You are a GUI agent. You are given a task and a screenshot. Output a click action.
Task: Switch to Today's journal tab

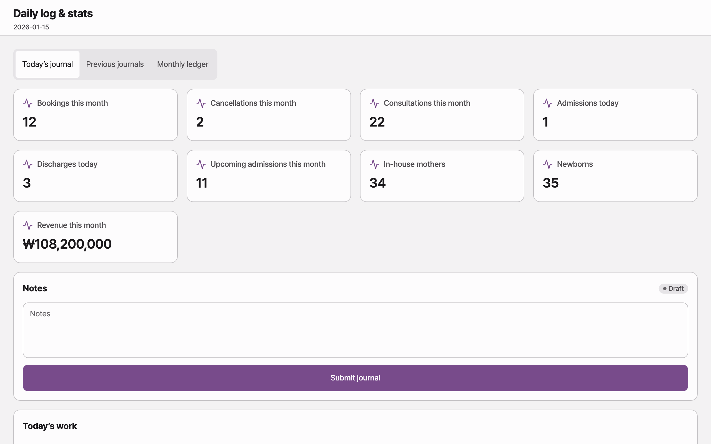coord(47,64)
